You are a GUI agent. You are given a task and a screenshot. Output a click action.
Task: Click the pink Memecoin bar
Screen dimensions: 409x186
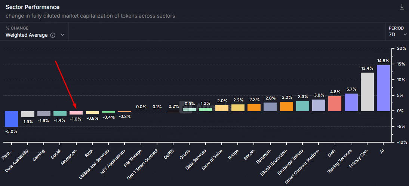point(76,113)
